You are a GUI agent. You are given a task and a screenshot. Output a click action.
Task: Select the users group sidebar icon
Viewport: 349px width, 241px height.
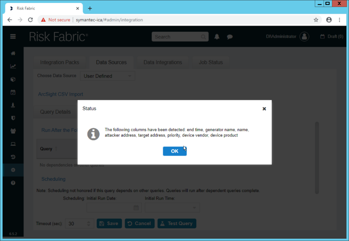(13, 131)
